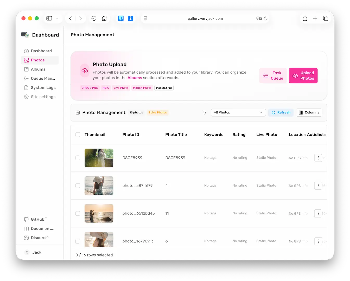Image resolution: width=350 pixels, height=281 pixels.
Task: Open the browser history clock icon
Action: click(x=94, y=18)
